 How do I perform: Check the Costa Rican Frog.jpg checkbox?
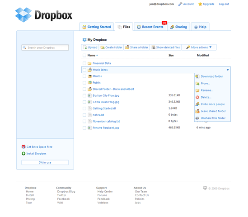click(x=84, y=102)
